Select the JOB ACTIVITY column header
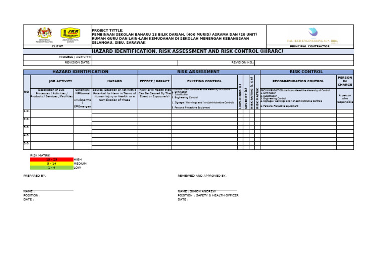Image resolution: width=385 pixels, height=272 pixels. click(x=60, y=81)
